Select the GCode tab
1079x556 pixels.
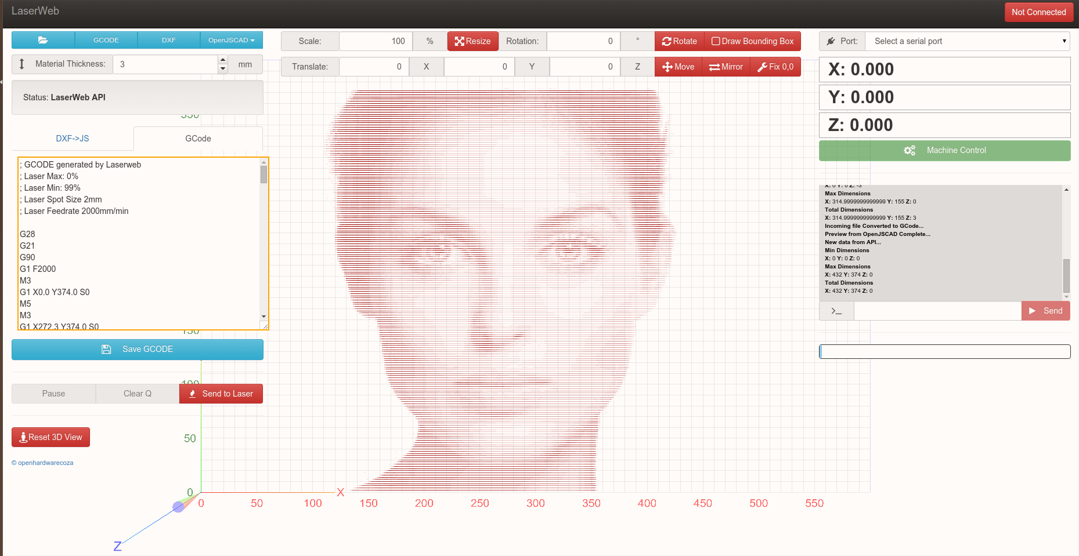click(198, 139)
